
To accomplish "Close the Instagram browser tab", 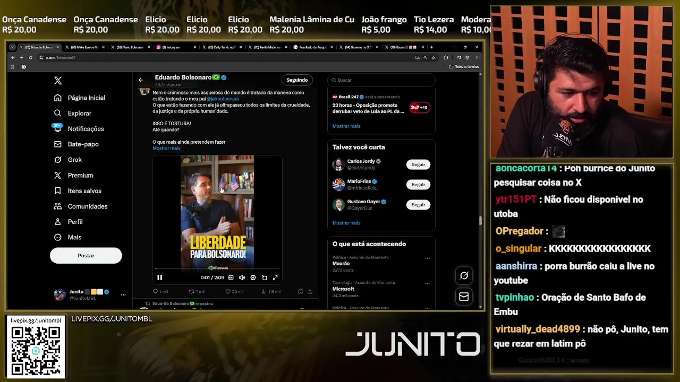I will [x=195, y=47].
